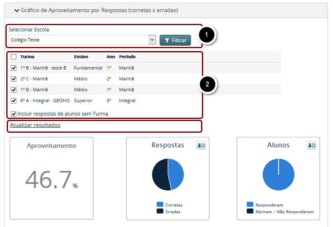This screenshot has height=227, width=333.
Task: Click the Corretas blue legend swatch
Action: click(160, 205)
